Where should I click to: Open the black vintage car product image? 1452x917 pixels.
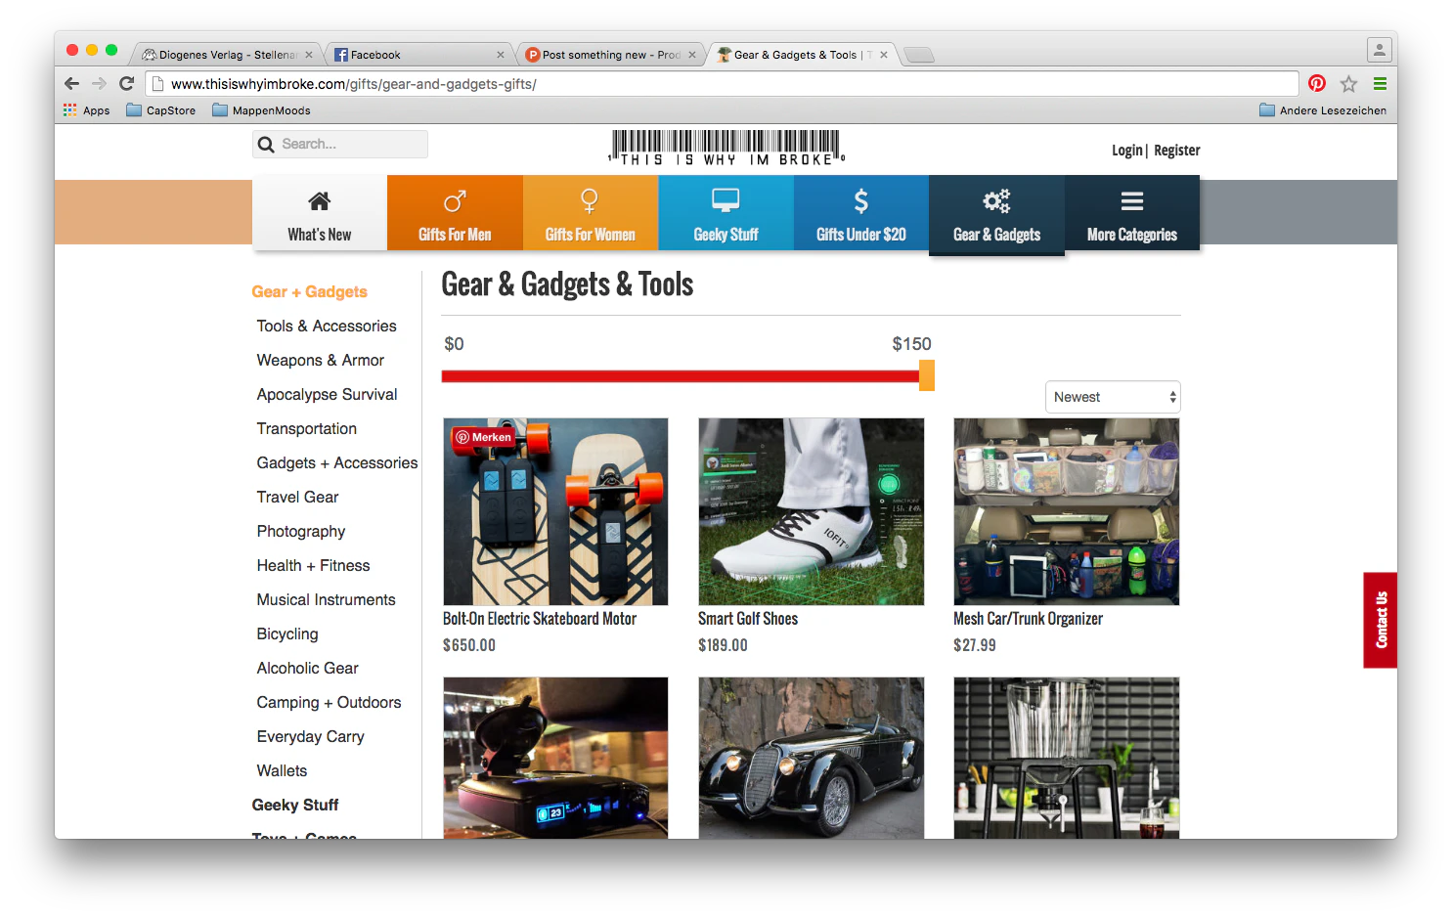[812, 758]
